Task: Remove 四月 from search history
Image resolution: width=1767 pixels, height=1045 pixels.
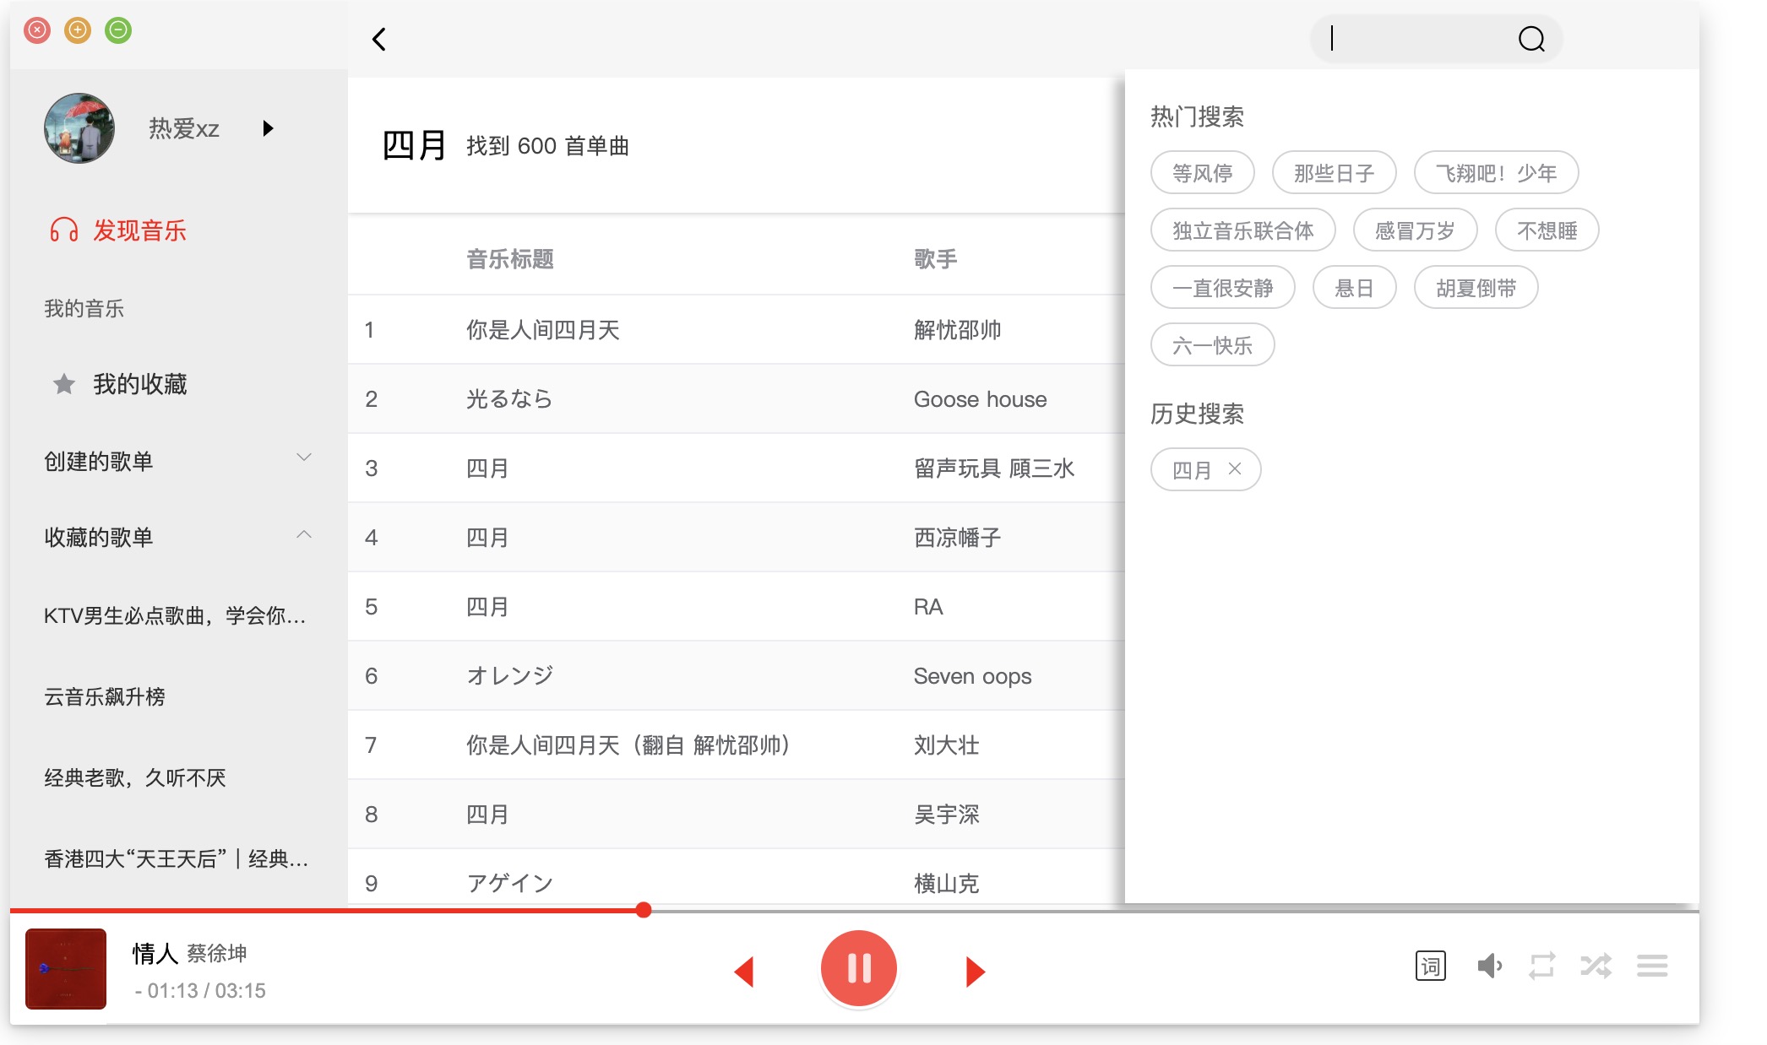Action: coord(1235,468)
